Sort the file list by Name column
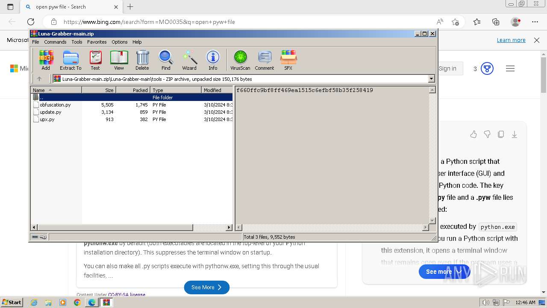 pos(56,90)
